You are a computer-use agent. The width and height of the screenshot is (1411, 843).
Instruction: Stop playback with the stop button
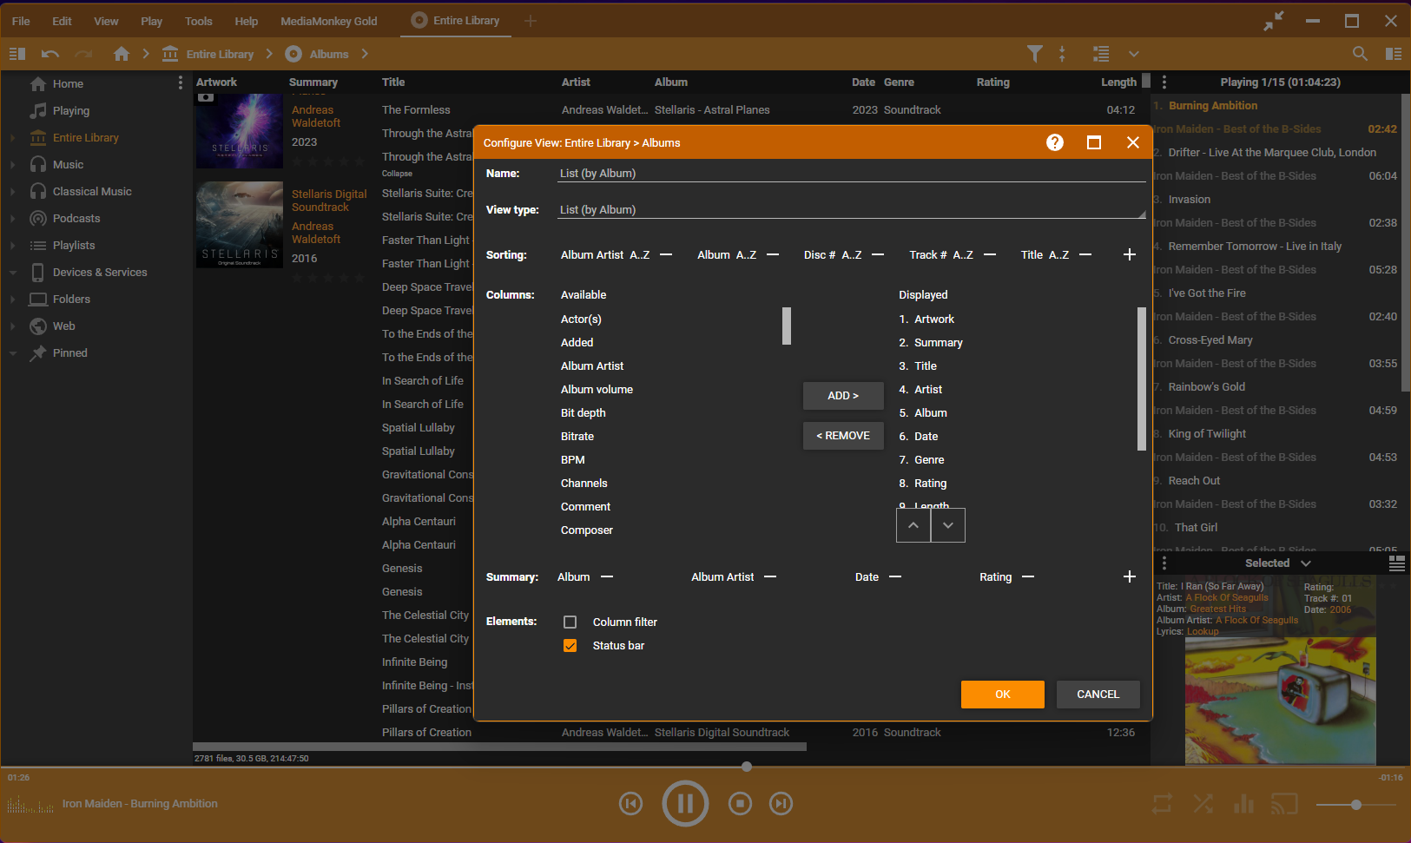tap(740, 804)
